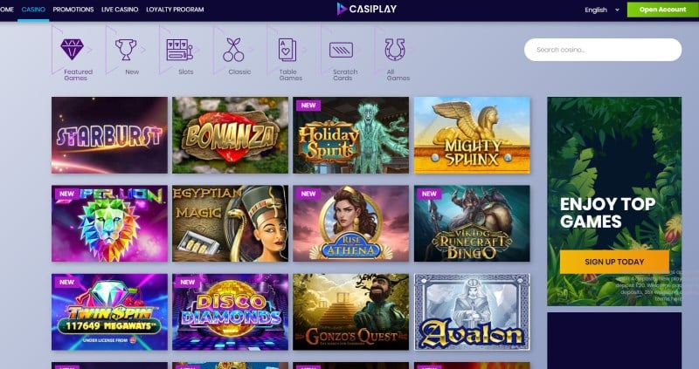Select the Classic cherries icon

tap(233, 50)
